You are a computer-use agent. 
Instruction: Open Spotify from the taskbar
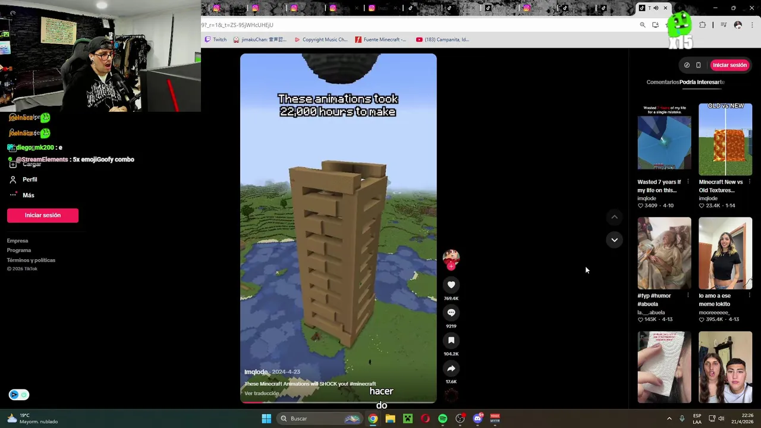tap(442, 418)
